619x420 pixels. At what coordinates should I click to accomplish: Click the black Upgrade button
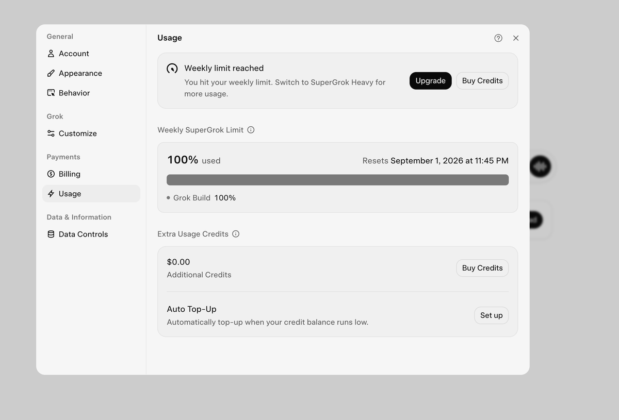coord(431,81)
